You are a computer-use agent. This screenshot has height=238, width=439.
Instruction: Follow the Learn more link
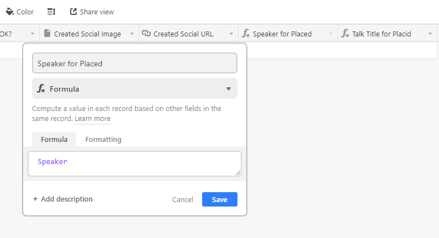pyautogui.click(x=93, y=119)
